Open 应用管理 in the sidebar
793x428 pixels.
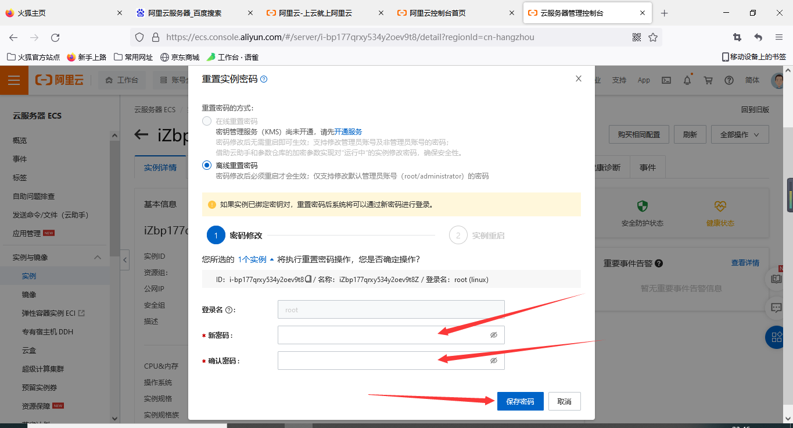tap(27, 233)
